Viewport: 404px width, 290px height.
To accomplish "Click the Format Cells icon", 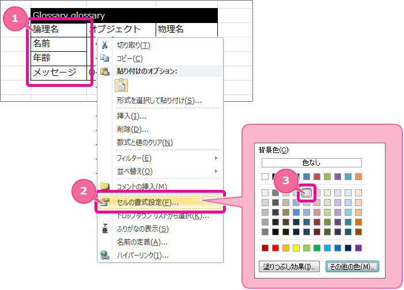I will click(x=105, y=202).
